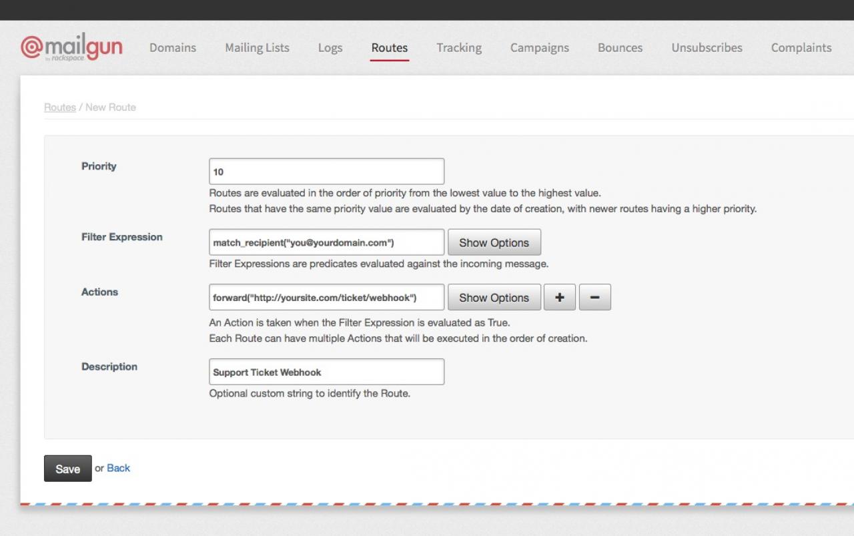Click the Mailgun logo
The height and width of the screenshot is (536, 854).
71,48
